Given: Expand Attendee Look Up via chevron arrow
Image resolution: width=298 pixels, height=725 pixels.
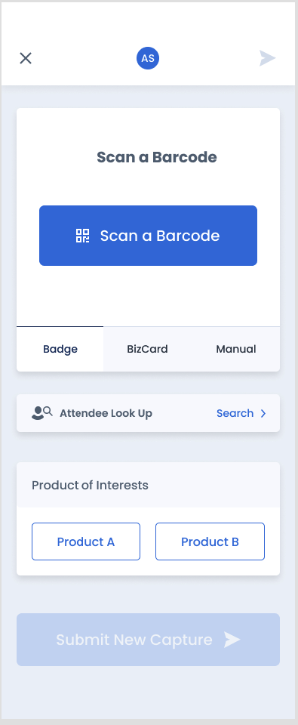Looking at the screenshot, I should click(263, 413).
